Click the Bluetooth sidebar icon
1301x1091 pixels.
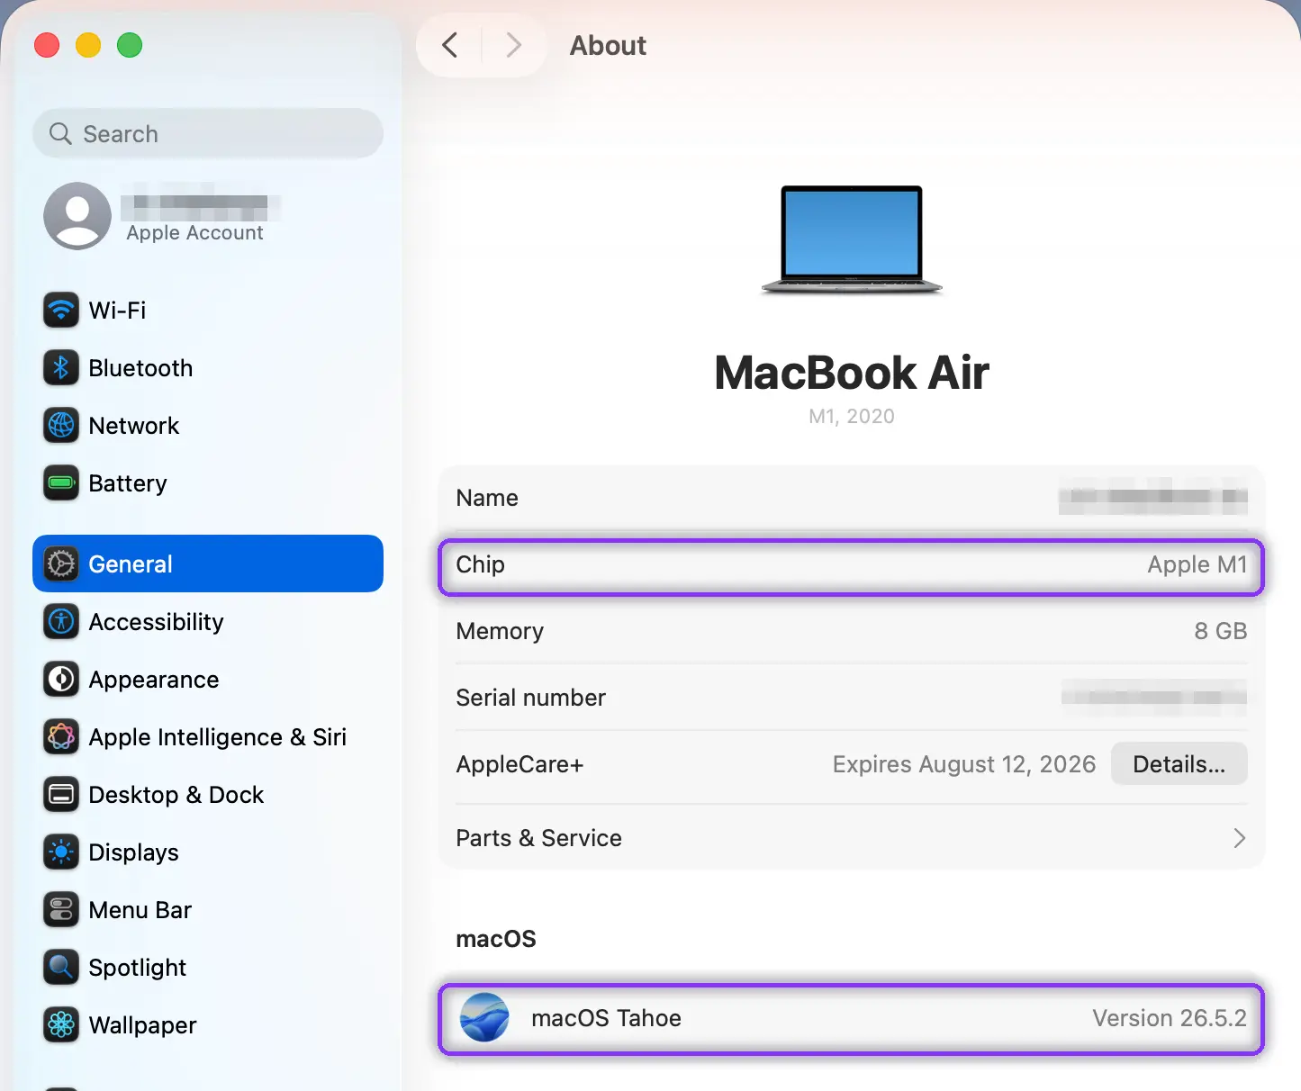click(61, 368)
